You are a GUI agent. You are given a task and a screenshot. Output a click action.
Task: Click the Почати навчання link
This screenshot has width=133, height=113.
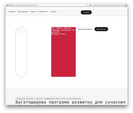[85, 29]
